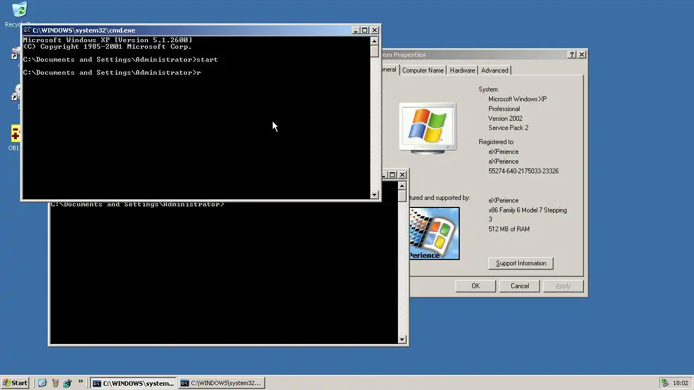Image resolution: width=694 pixels, height=390 pixels.
Task: Click the back cmd window's scroll-down arrow
Action: click(x=402, y=340)
